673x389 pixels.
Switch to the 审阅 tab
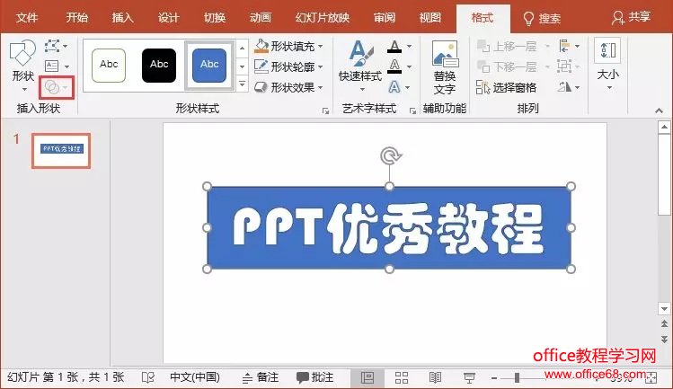[385, 18]
